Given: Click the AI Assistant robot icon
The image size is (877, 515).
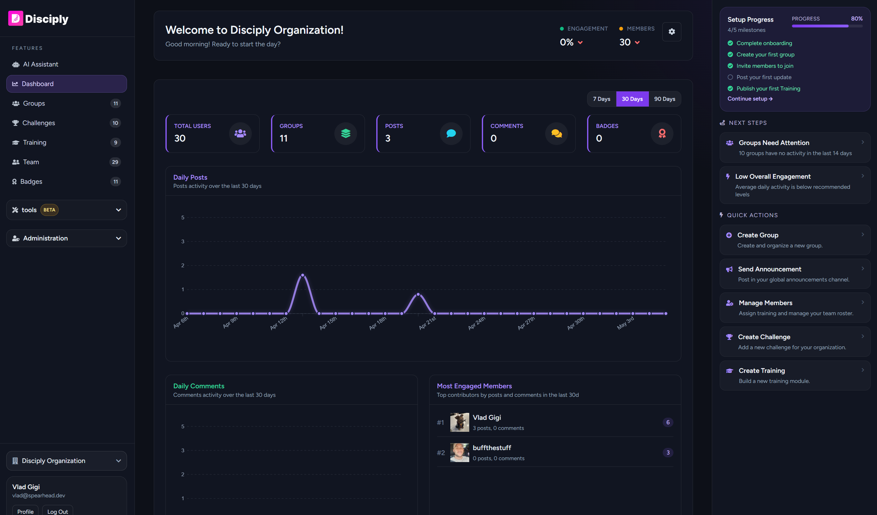Looking at the screenshot, I should [16, 64].
